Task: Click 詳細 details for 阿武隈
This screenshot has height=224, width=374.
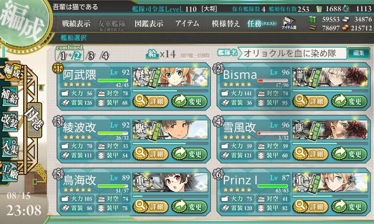Action: click(x=150, y=101)
